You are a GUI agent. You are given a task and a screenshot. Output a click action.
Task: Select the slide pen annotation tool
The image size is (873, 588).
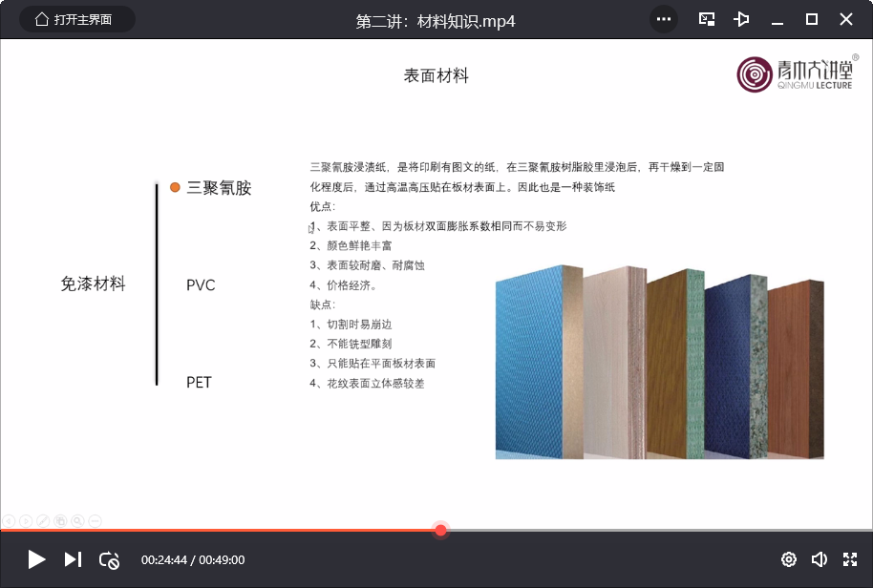tap(43, 520)
